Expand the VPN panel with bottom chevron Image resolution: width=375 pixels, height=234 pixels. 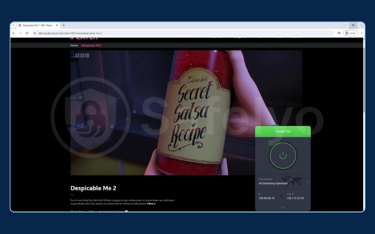click(283, 207)
